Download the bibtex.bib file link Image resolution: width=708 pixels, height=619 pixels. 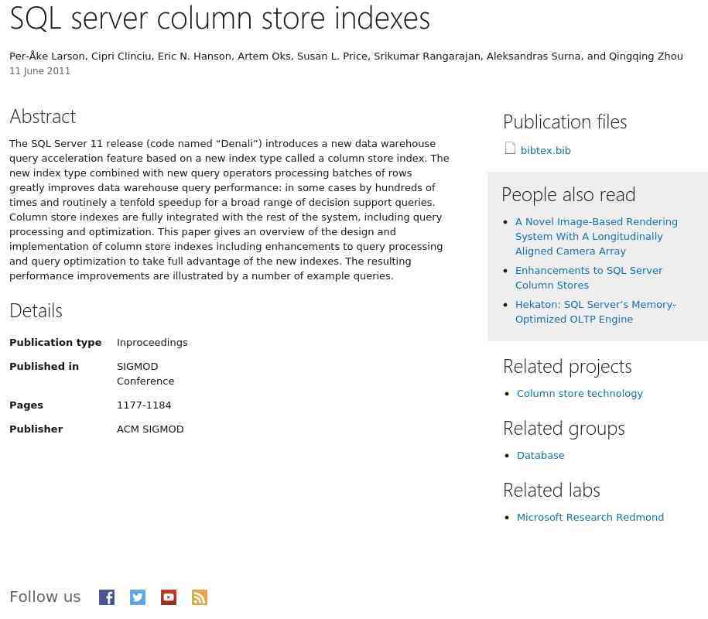[546, 150]
